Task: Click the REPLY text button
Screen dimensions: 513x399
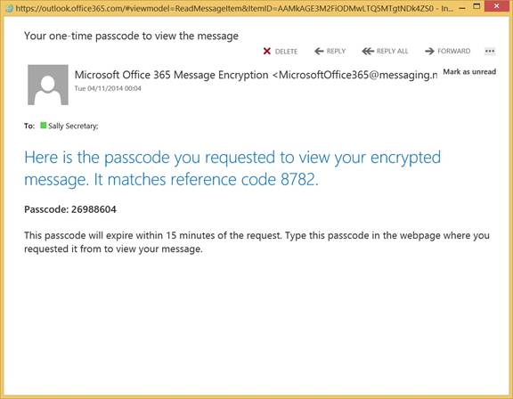Action: pyautogui.click(x=336, y=51)
